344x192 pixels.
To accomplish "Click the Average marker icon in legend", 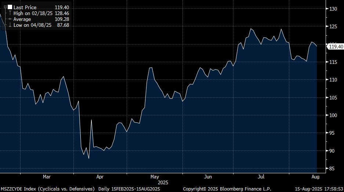I will tap(10, 19).
